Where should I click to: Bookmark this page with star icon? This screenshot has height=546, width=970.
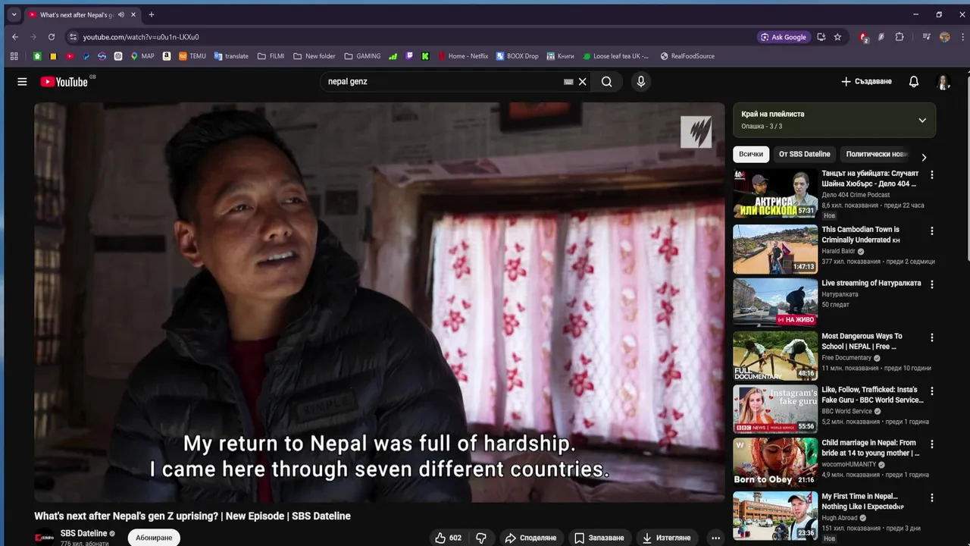pos(837,36)
